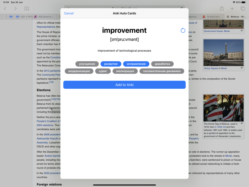
Task: Check battery indicator in status bar
Action: pyautogui.click(x=244, y=2)
